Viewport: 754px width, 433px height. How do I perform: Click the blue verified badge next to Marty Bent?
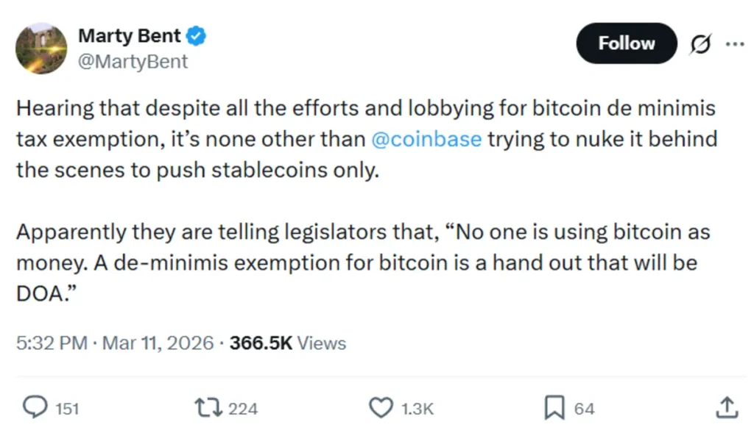[x=194, y=35]
